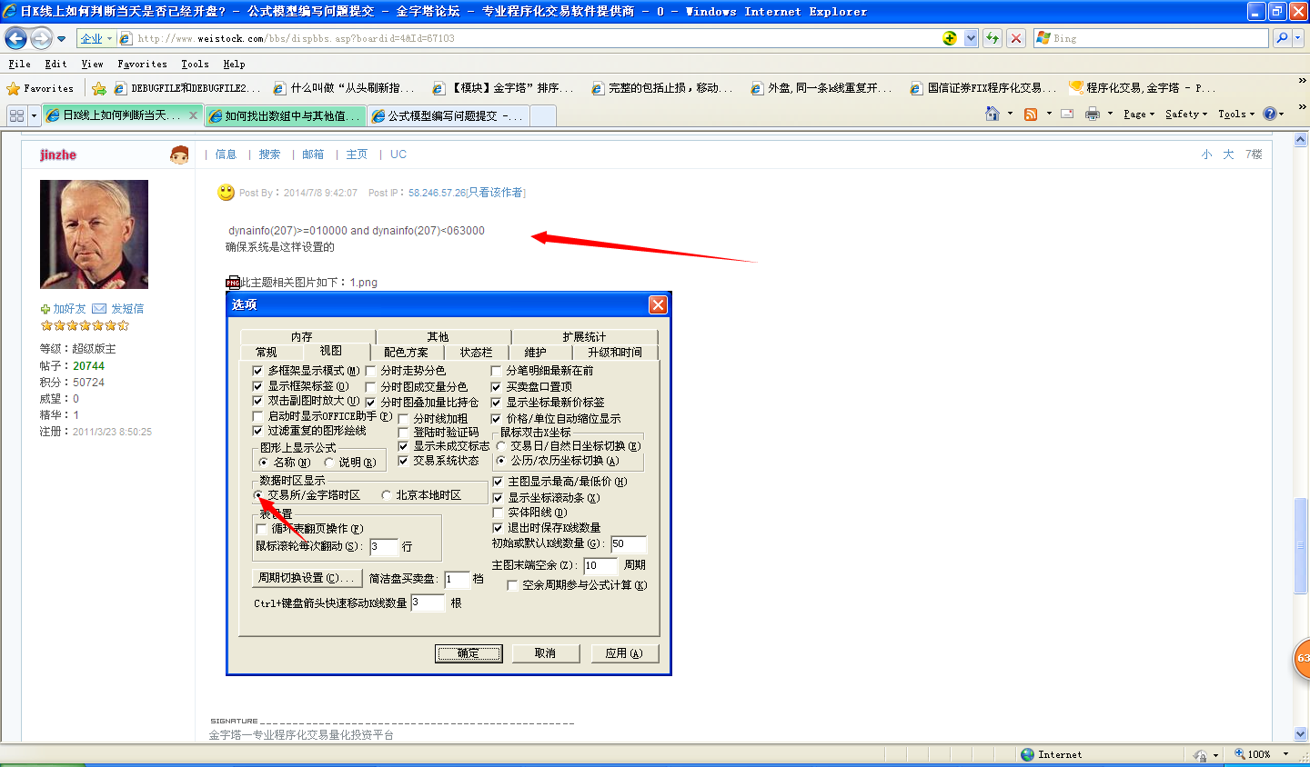Open the recent pages dropdown arrow

[61, 38]
